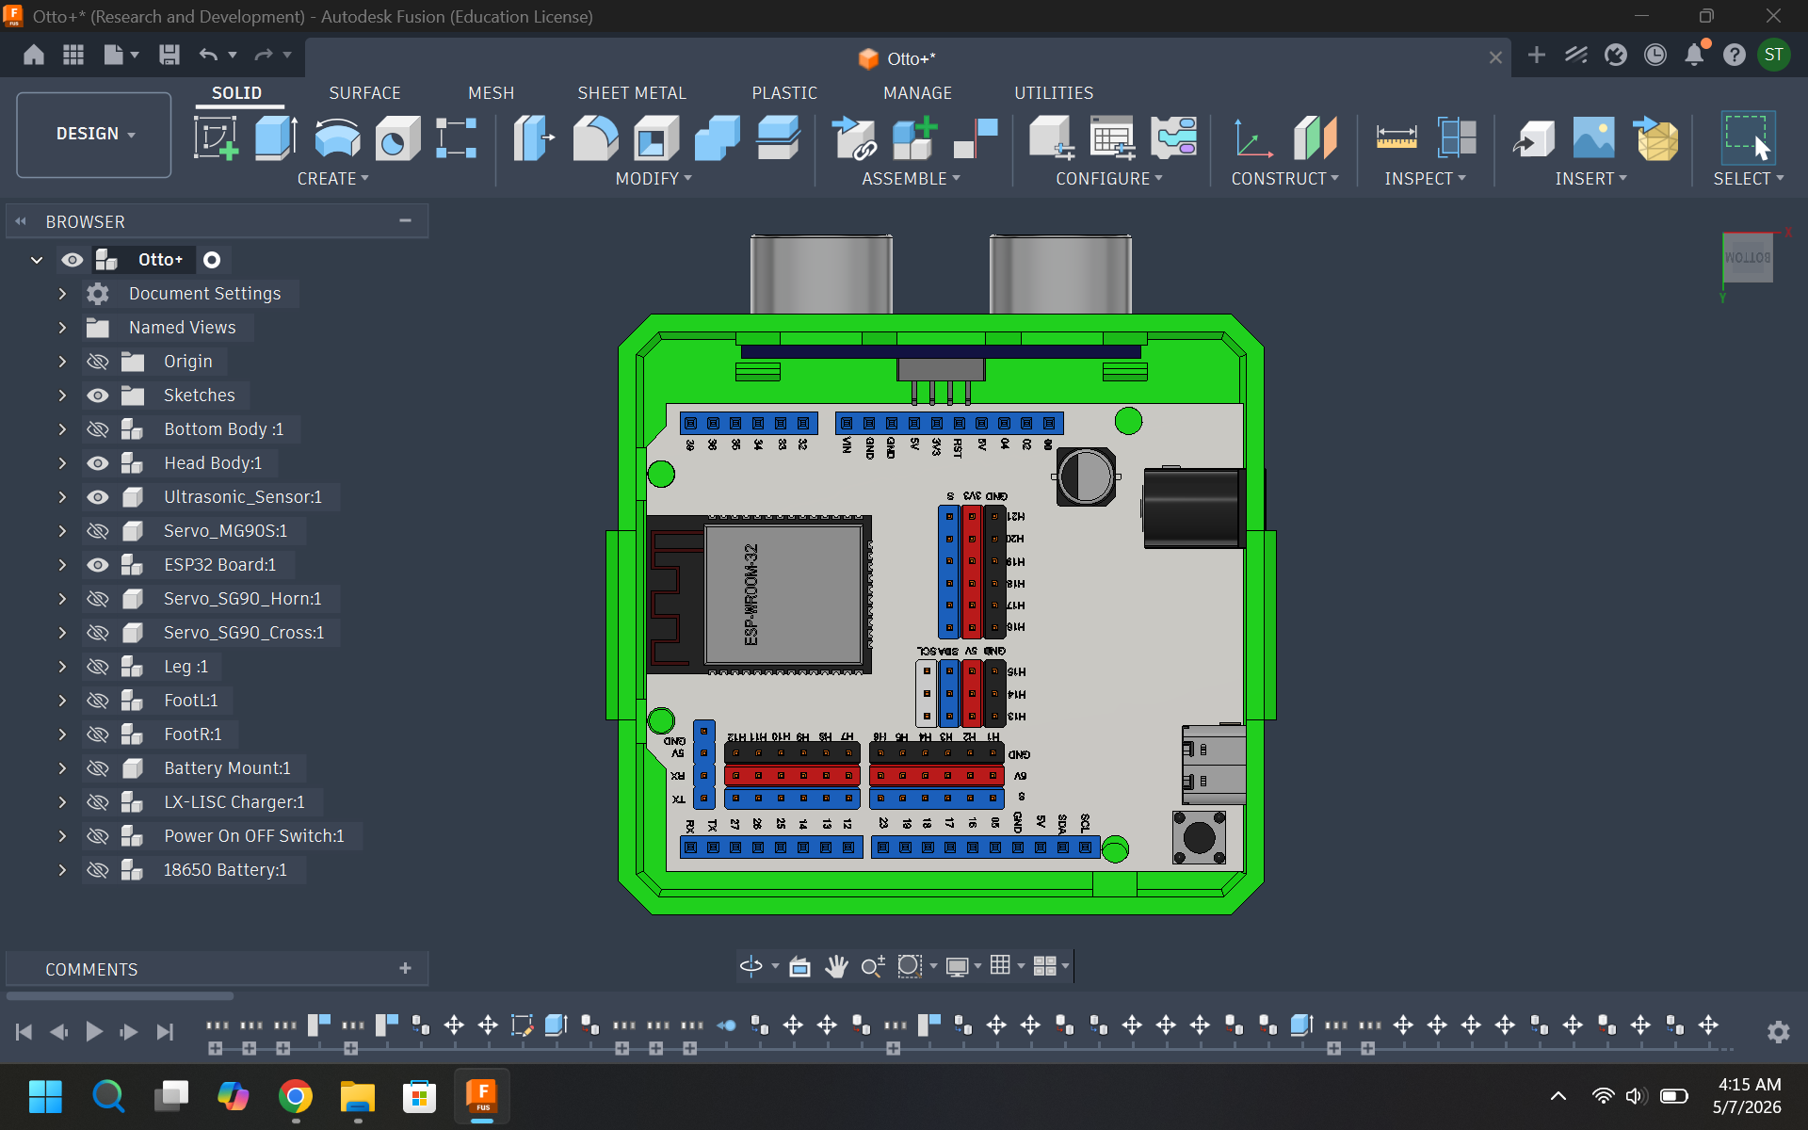Select the Combine tool

pyautogui.click(x=718, y=137)
